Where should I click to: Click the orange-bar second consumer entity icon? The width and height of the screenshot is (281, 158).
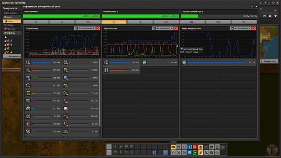28,70
